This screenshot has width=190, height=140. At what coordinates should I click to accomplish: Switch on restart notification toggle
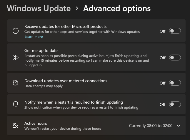tap(175, 104)
